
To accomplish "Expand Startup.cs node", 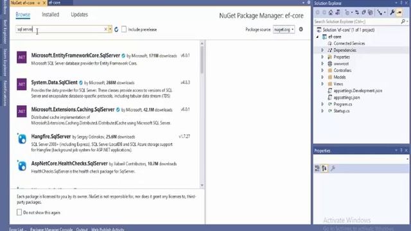I will (322, 111).
